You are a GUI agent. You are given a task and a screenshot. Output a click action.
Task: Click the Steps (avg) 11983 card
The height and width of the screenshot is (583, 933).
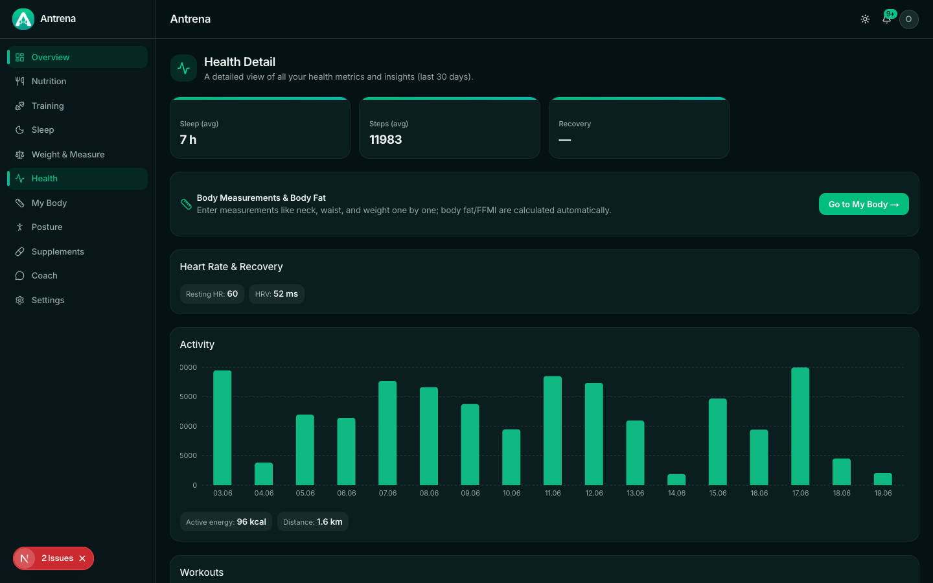[x=450, y=128]
